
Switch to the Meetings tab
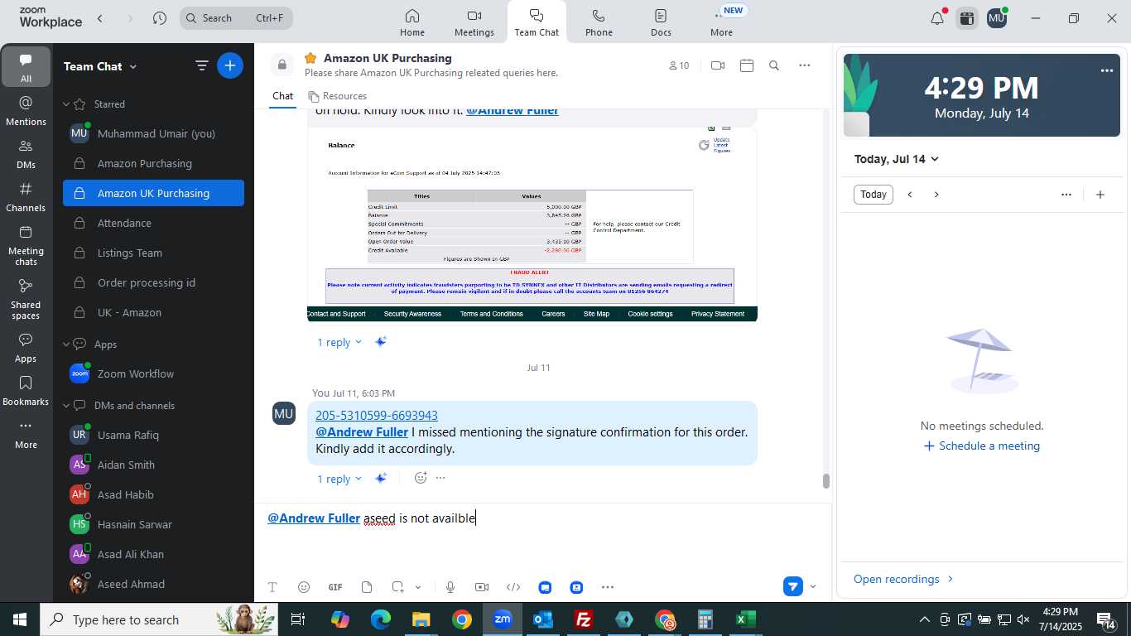click(474, 22)
